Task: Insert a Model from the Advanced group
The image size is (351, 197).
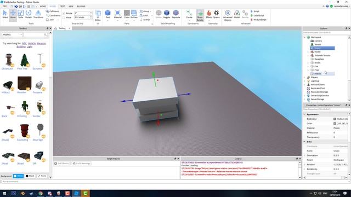Action: 237,14
